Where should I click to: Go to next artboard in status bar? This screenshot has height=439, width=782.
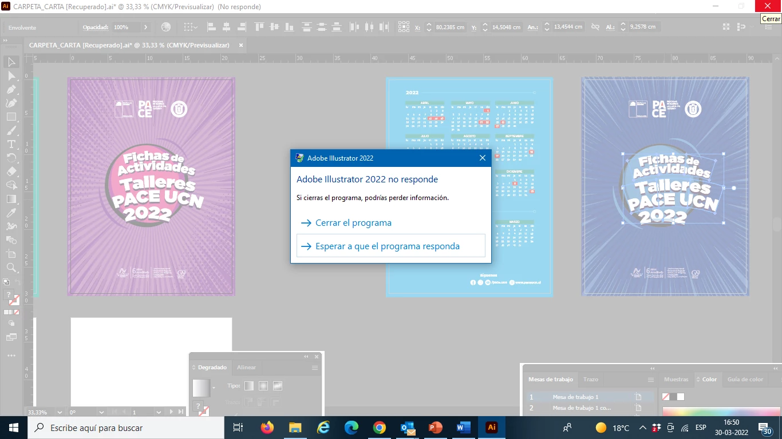coord(171,412)
